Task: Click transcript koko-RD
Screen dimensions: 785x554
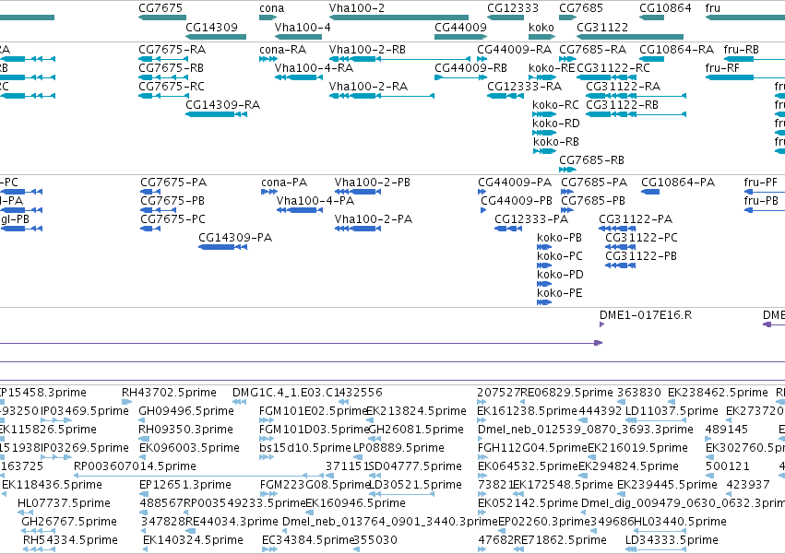Action: 556,124
